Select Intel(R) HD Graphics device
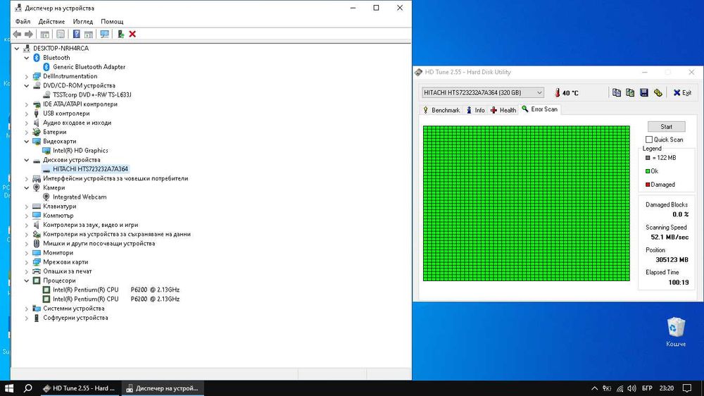Screen dimensions: 704x396 (80, 151)
